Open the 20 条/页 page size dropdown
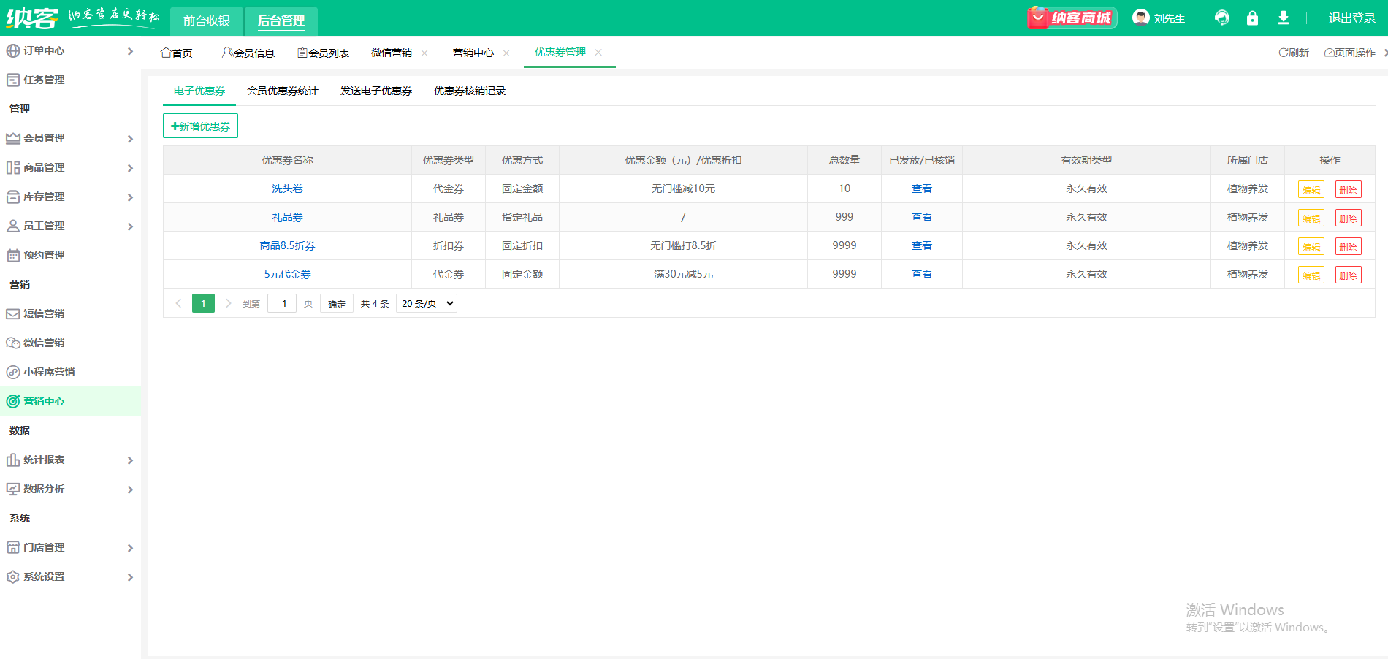 click(x=427, y=303)
